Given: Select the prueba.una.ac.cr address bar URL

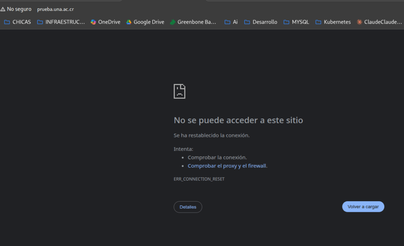Looking at the screenshot, I should (x=55, y=9).
